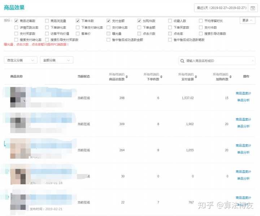Open 单品分析 for the 309-visitor product

point(243,126)
